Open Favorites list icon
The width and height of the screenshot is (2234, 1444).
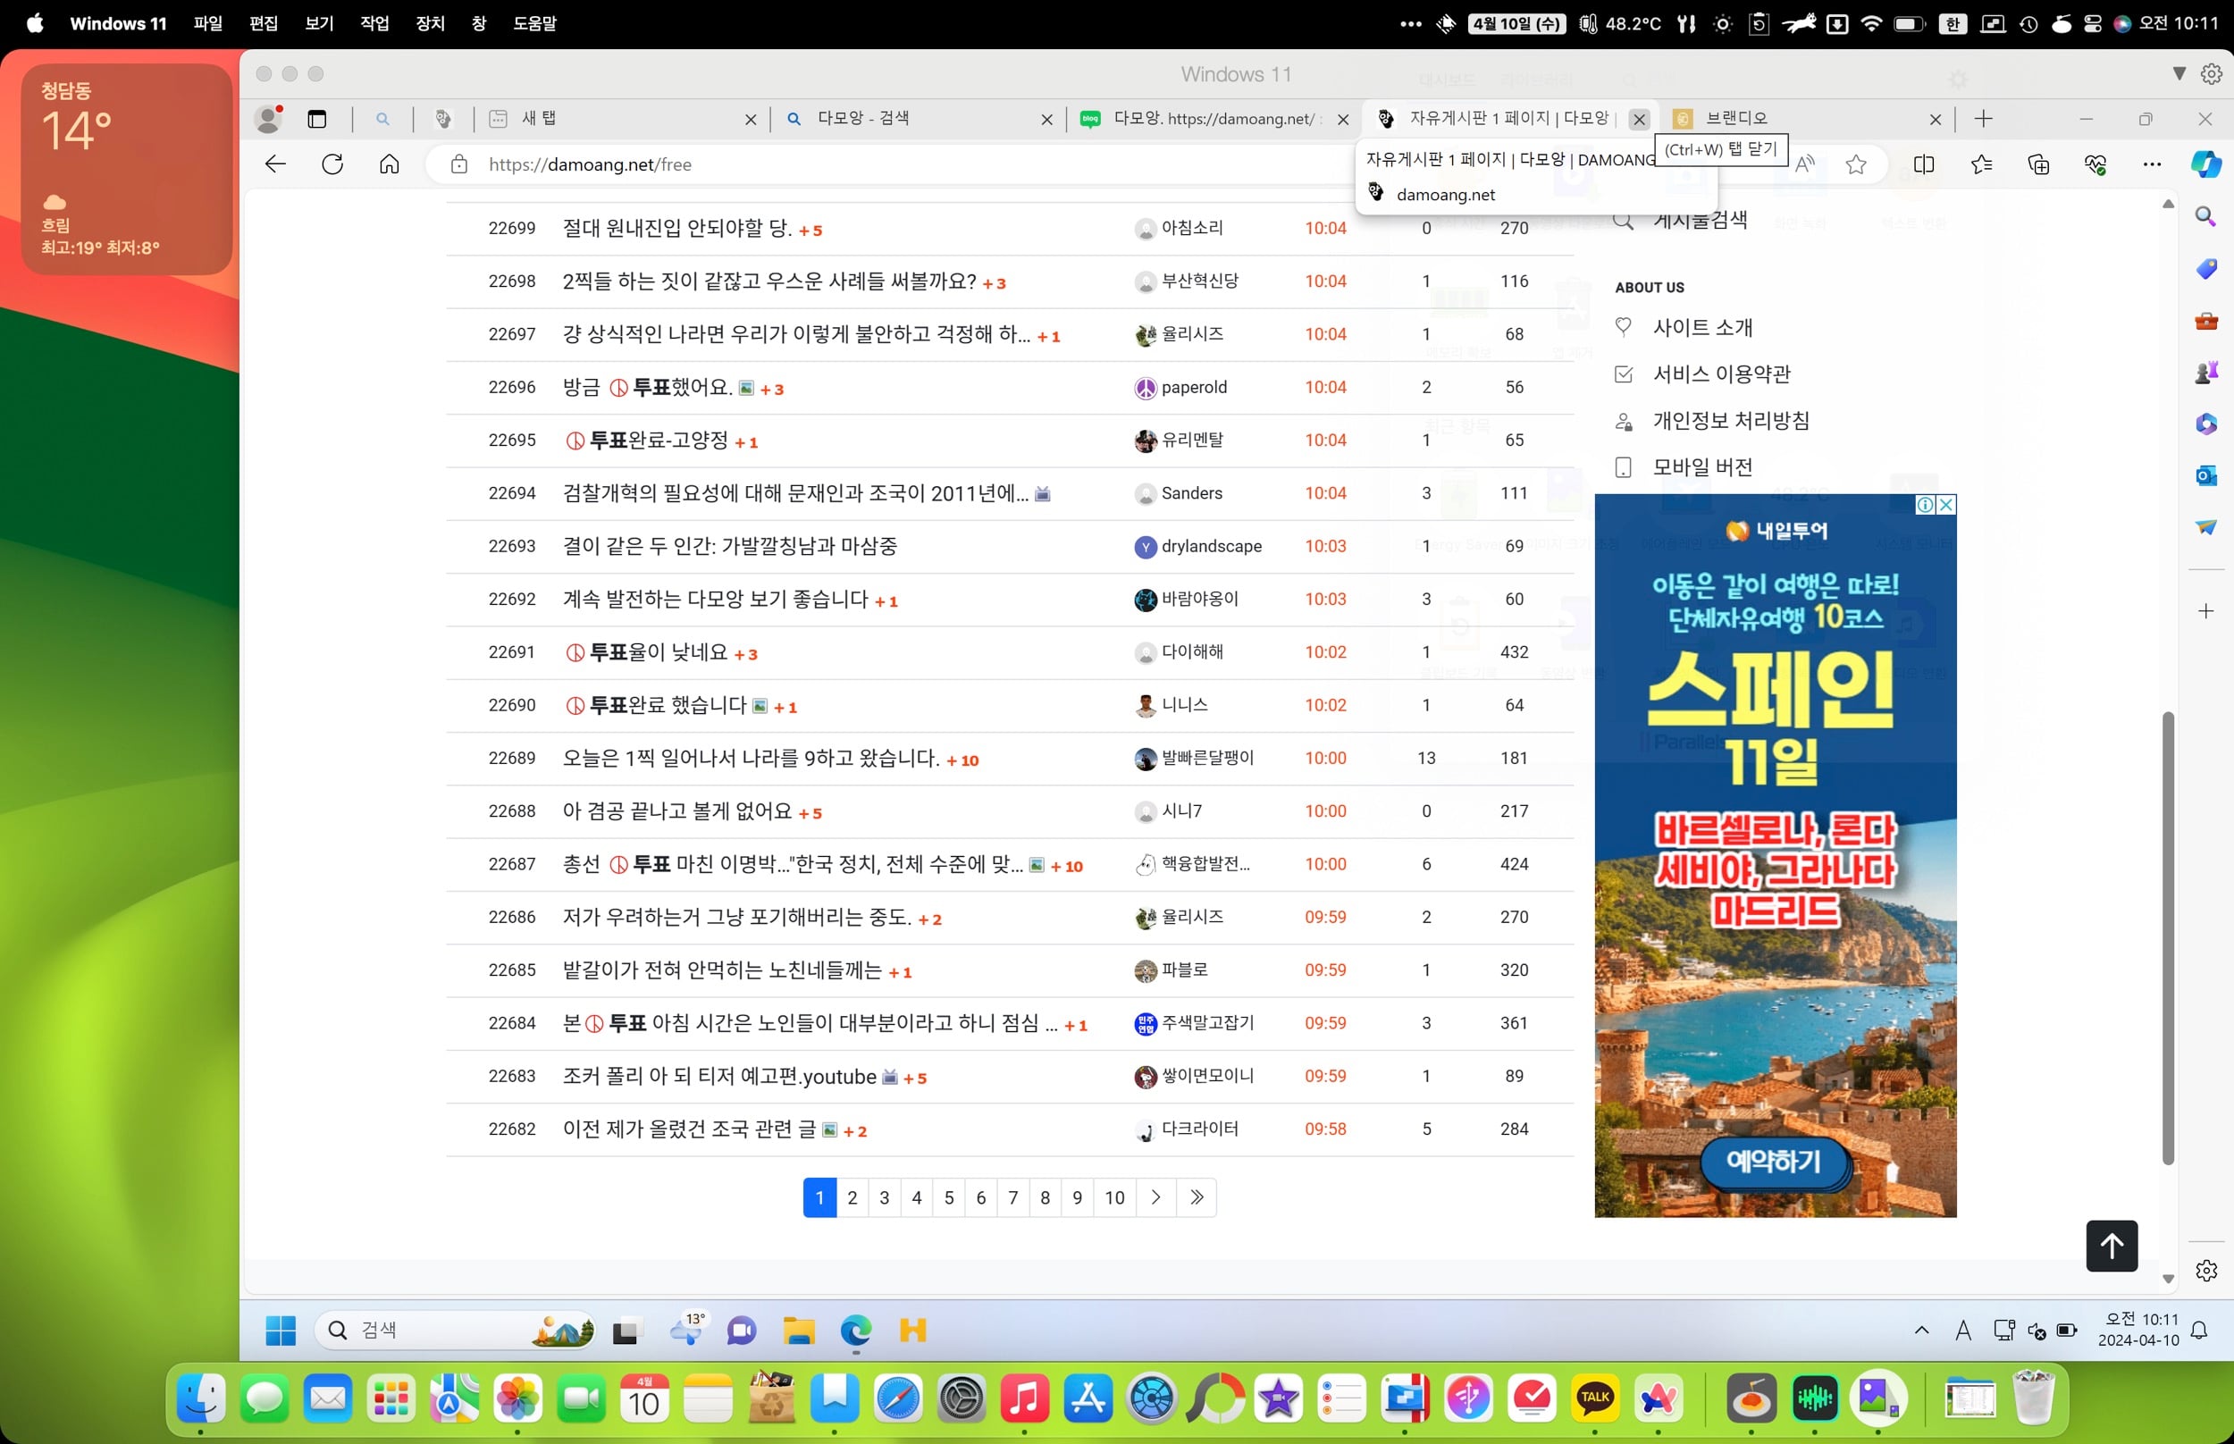1981,165
